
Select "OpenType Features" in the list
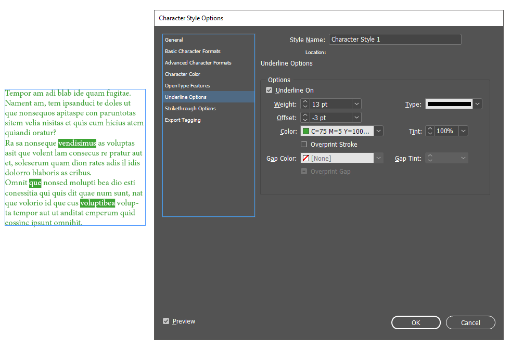click(188, 85)
